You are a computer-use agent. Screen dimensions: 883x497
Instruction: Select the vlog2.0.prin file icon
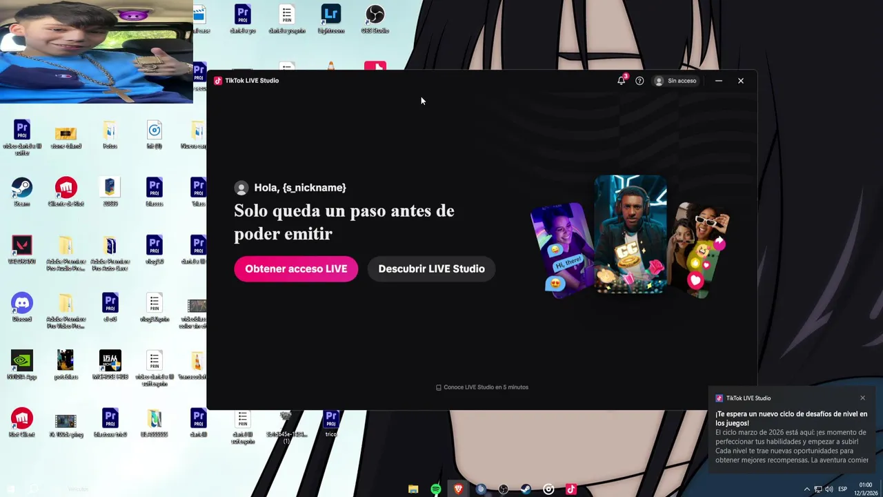(155, 307)
